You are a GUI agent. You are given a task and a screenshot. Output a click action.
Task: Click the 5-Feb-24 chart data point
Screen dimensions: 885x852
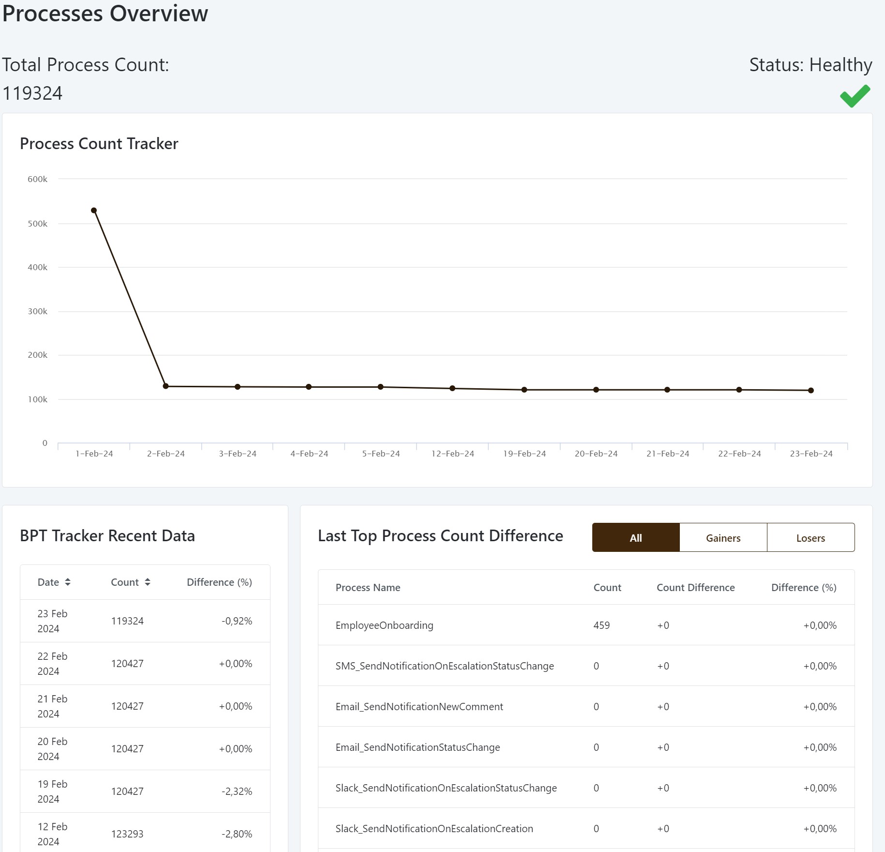(380, 387)
